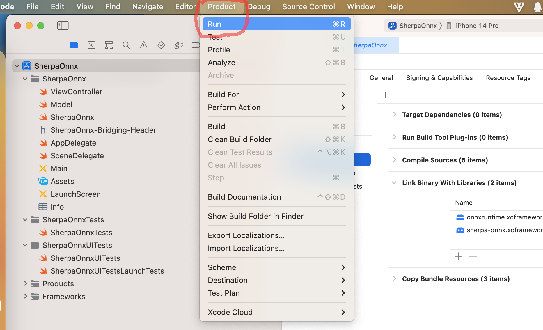Click the SherpaOnnx scheme icon in toolbar

(393, 26)
